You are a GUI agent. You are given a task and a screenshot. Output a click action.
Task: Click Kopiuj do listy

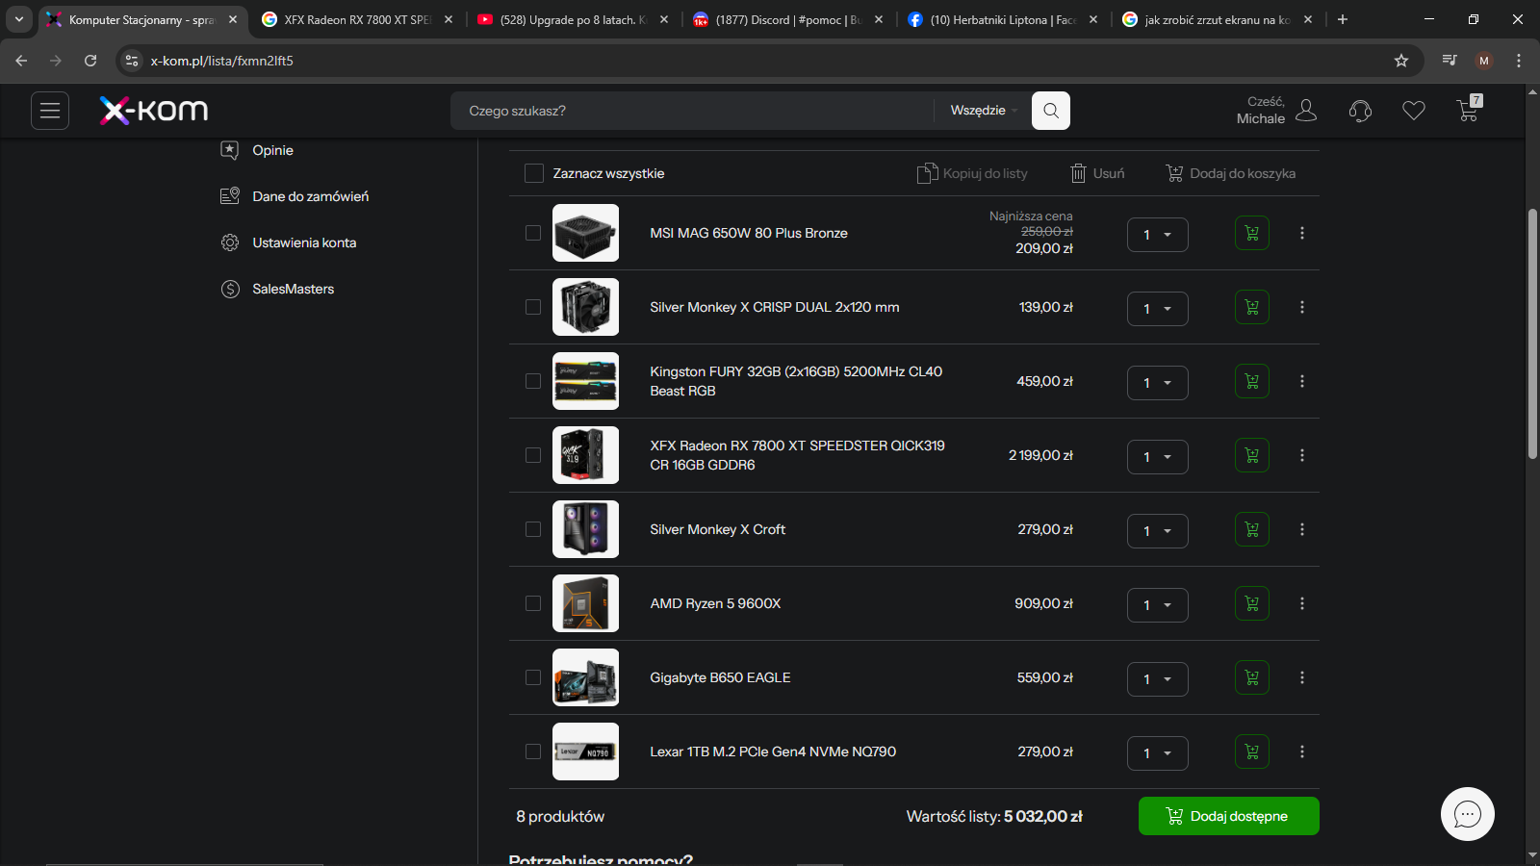[x=972, y=173]
